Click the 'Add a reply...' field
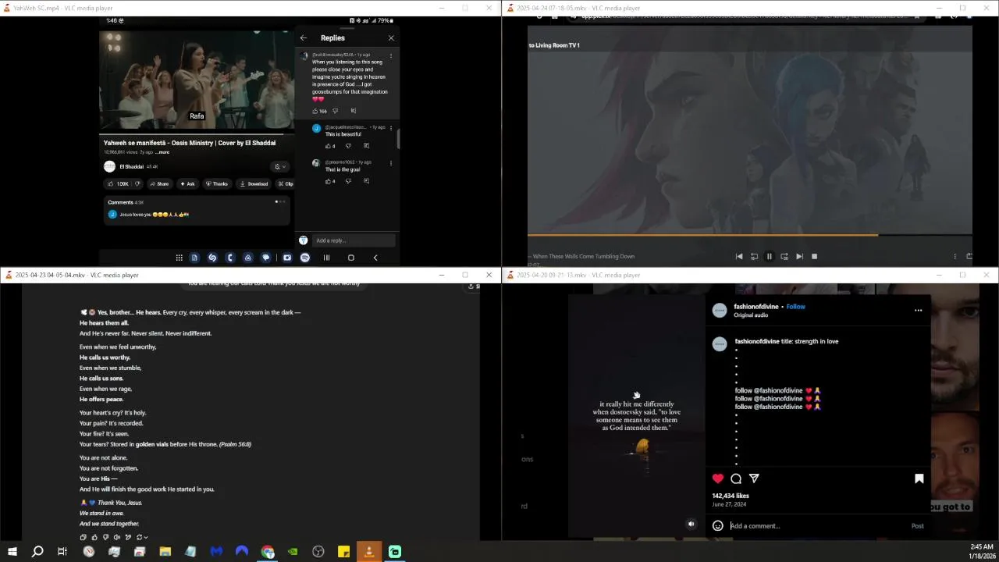This screenshot has width=999, height=562. (x=353, y=240)
